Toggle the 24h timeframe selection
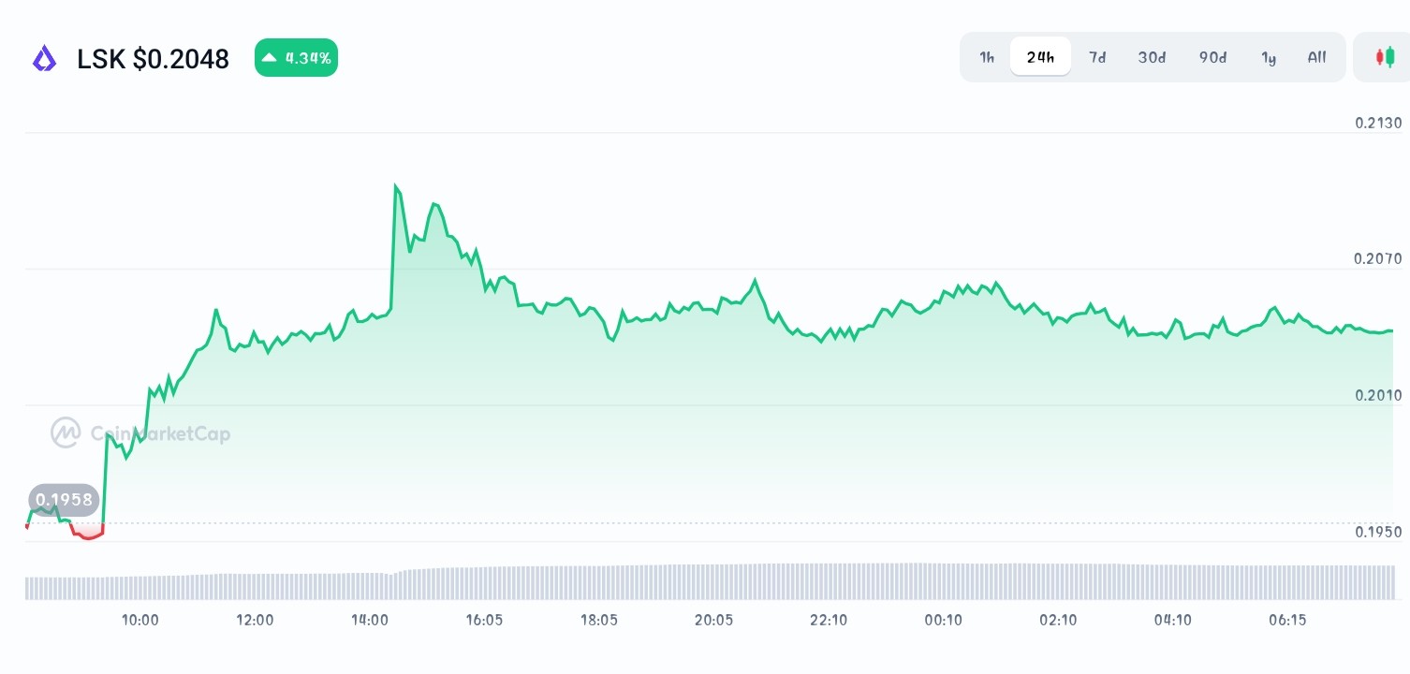The image size is (1410, 674). [x=1040, y=56]
